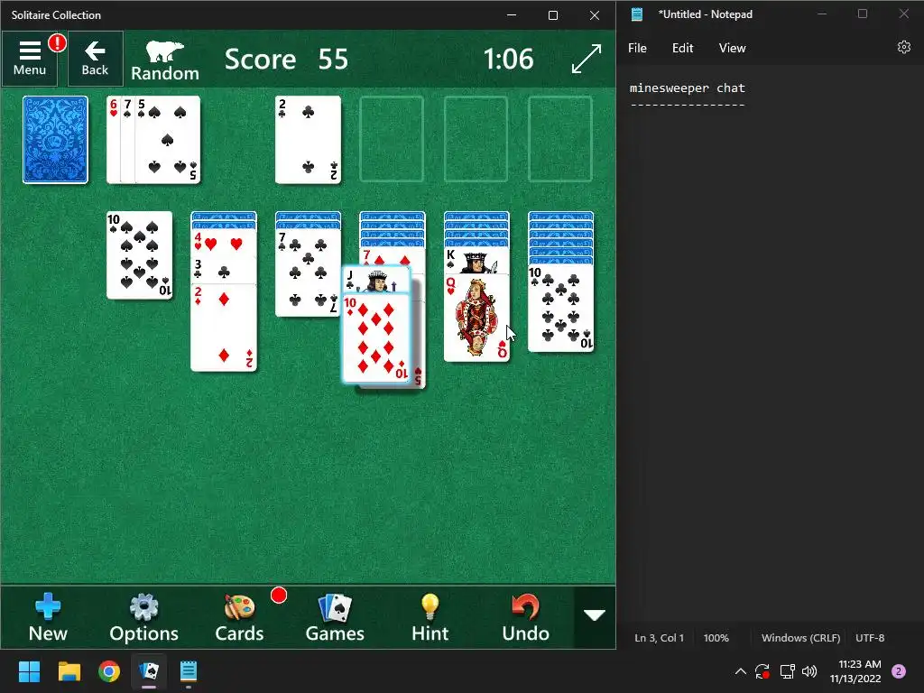
Task: Switch to Notepad taskbar icon
Action: point(188,671)
